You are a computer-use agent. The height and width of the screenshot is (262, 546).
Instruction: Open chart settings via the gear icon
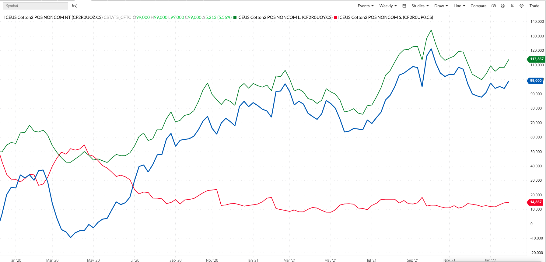(521, 6)
